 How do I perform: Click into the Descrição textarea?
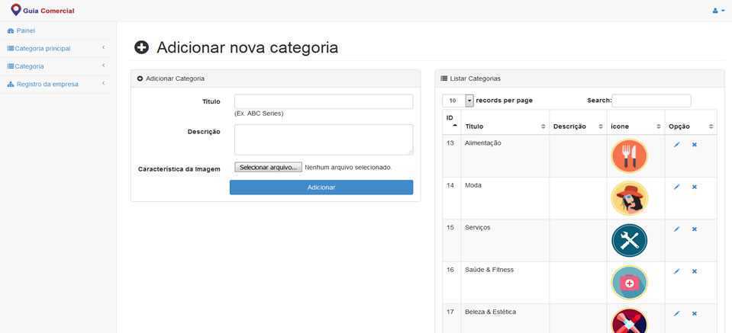pos(324,139)
